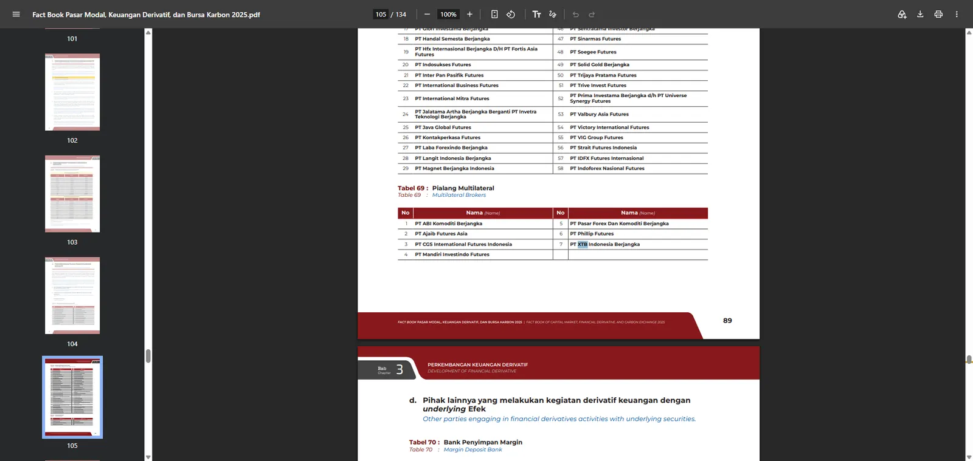This screenshot has height=461, width=973.
Task: Open page 103 thumbnail
Action: coord(72,194)
